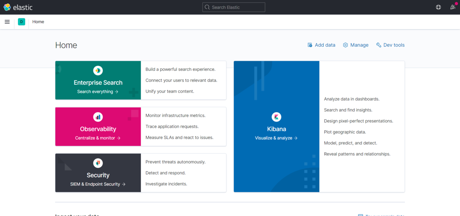This screenshot has height=216, width=460.
Task: Click 'Trace application requests.' text
Action: coord(172,127)
